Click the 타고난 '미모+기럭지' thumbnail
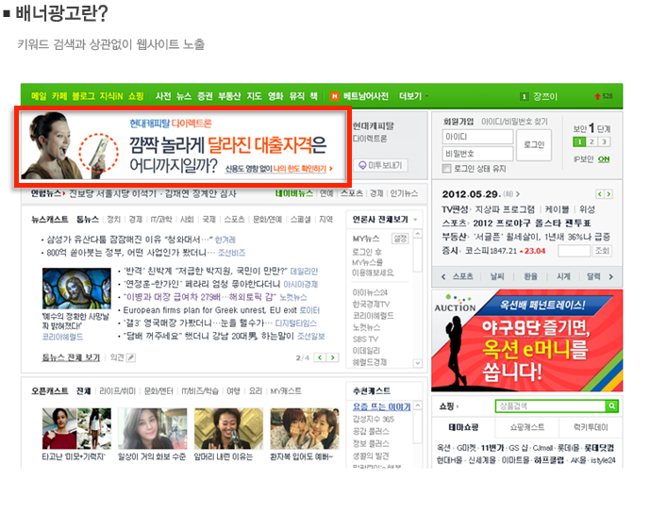 [x=76, y=428]
